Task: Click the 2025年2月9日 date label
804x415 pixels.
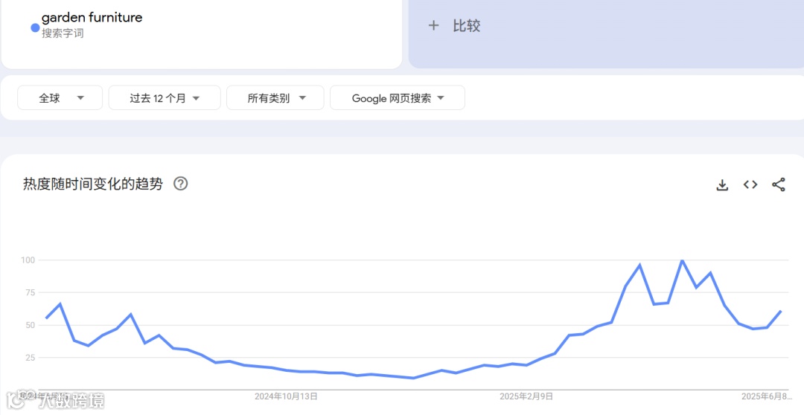Action: [526, 396]
